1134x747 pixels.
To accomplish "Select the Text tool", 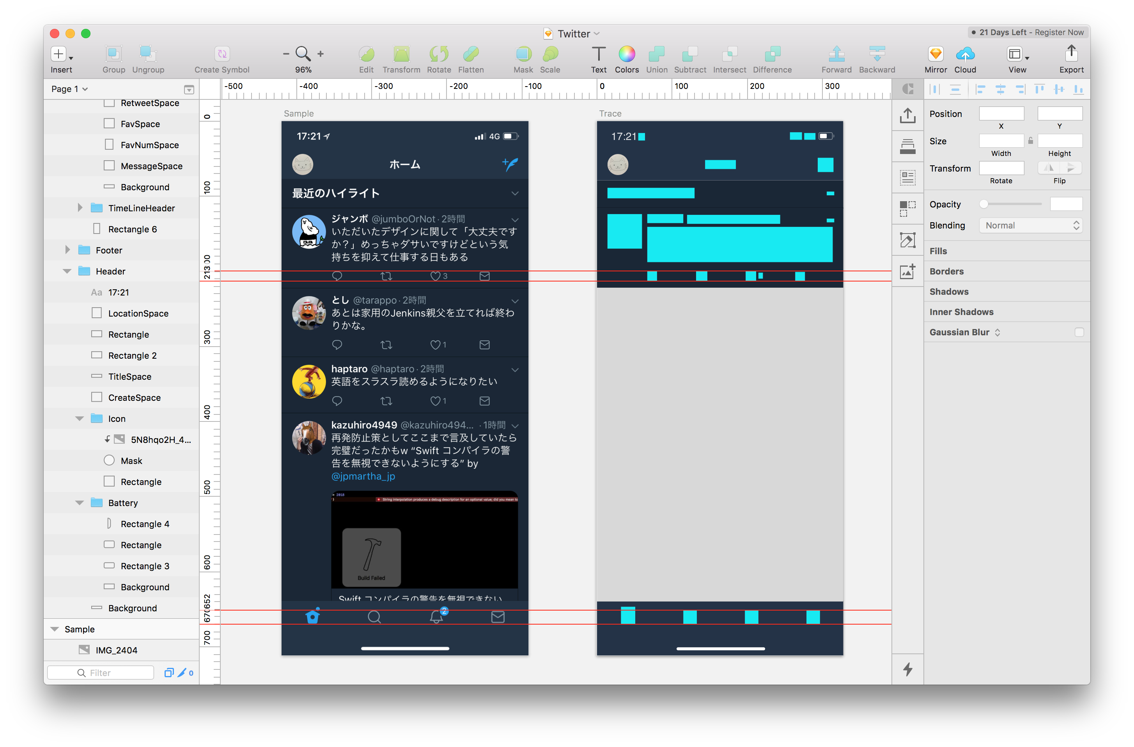I will [599, 54].
